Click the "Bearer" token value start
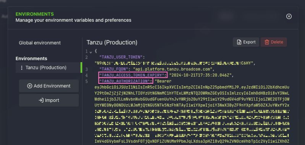 163,81
